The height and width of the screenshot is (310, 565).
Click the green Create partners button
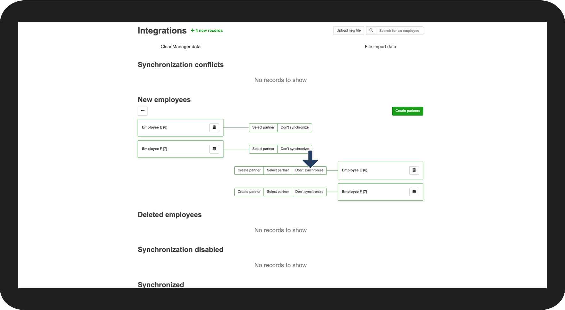(408, 111)
